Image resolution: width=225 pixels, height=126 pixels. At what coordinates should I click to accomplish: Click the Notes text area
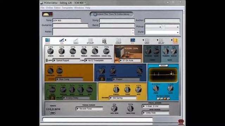click(94, 31)
